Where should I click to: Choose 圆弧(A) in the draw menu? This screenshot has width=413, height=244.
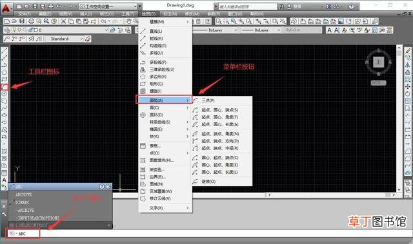(164, 100)
